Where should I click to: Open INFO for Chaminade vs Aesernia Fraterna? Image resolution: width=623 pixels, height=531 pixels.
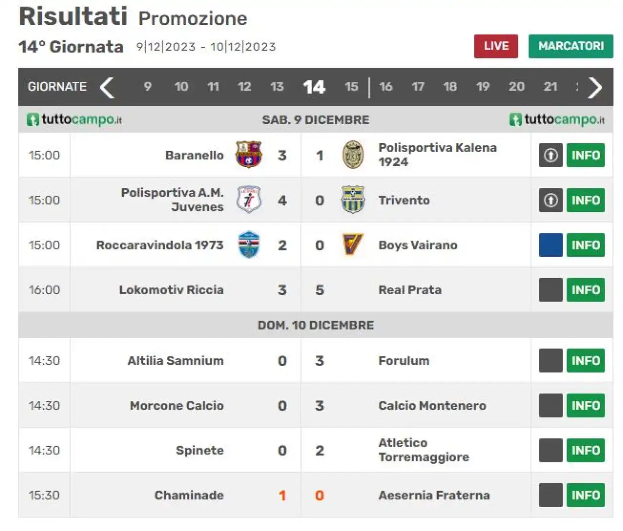(586, 495)
